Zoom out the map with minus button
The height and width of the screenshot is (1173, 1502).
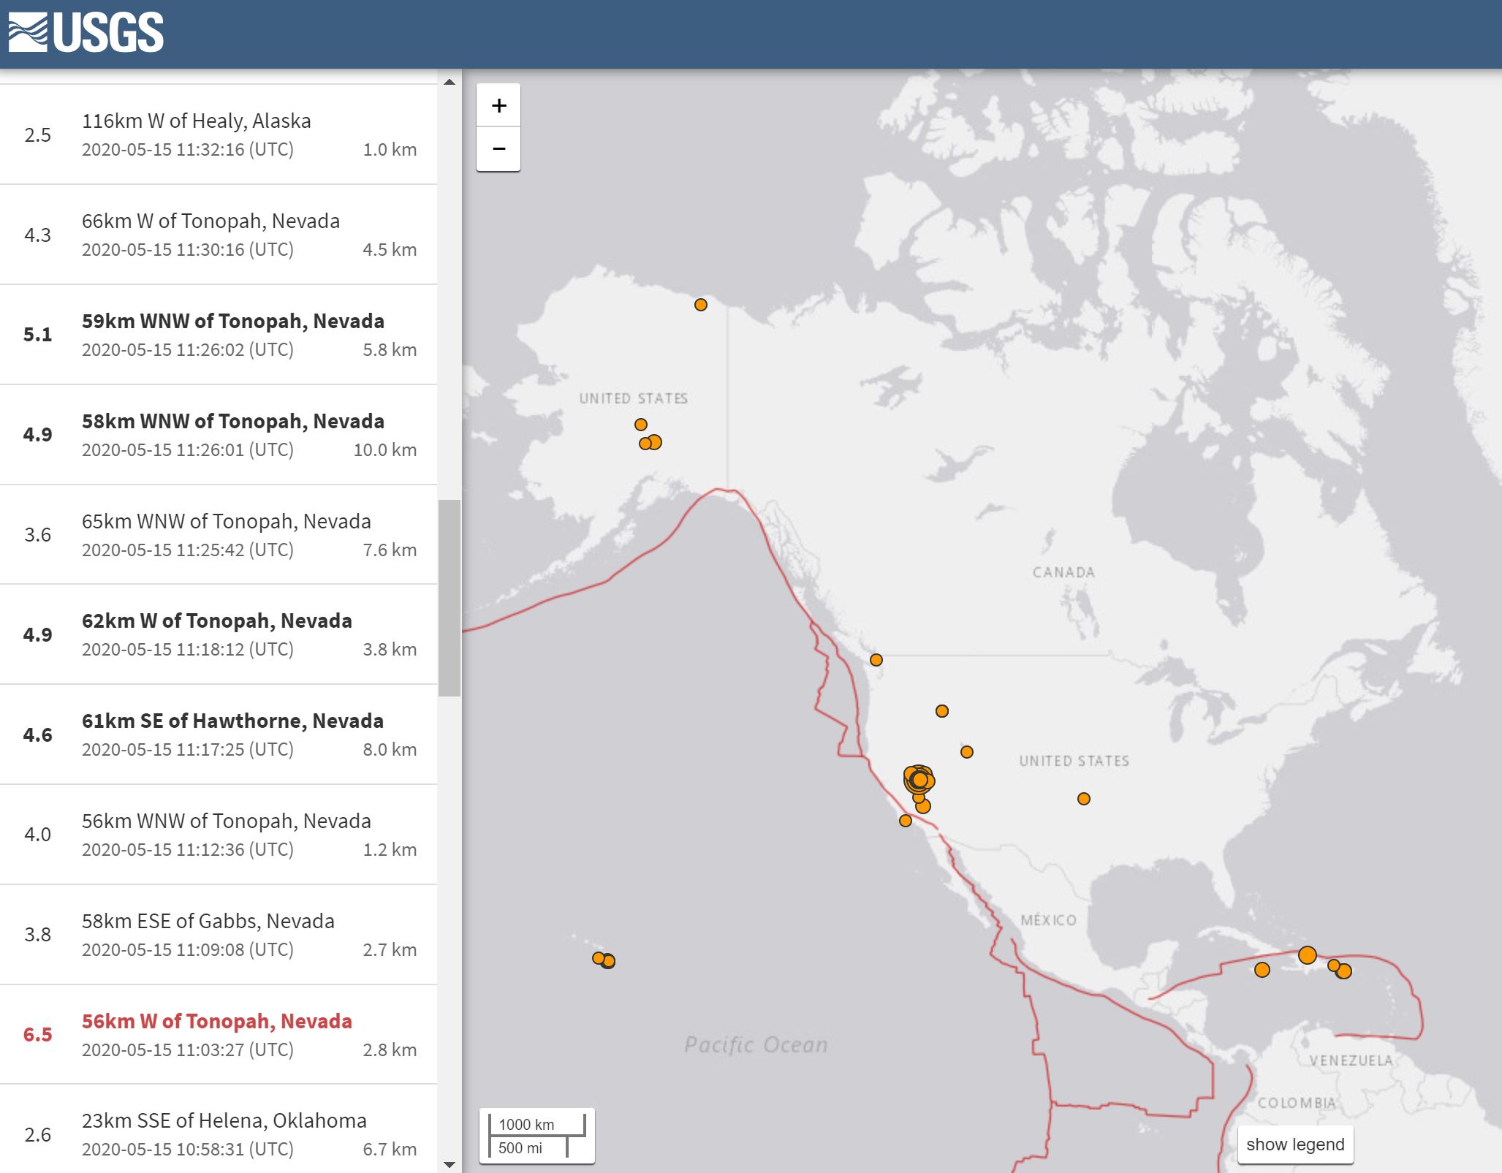(498, 149)
